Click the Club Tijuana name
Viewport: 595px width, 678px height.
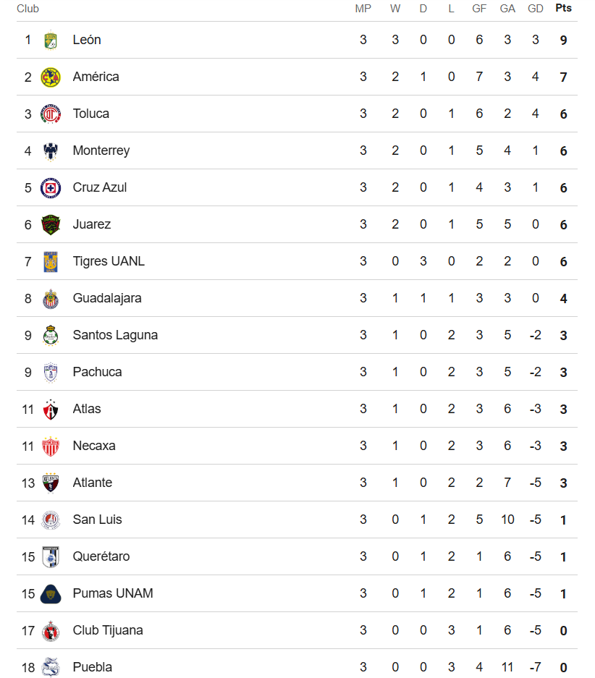[x=108, y=630]
